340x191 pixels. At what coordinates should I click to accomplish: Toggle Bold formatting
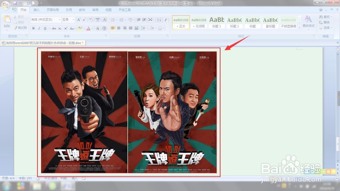(33, 29)
